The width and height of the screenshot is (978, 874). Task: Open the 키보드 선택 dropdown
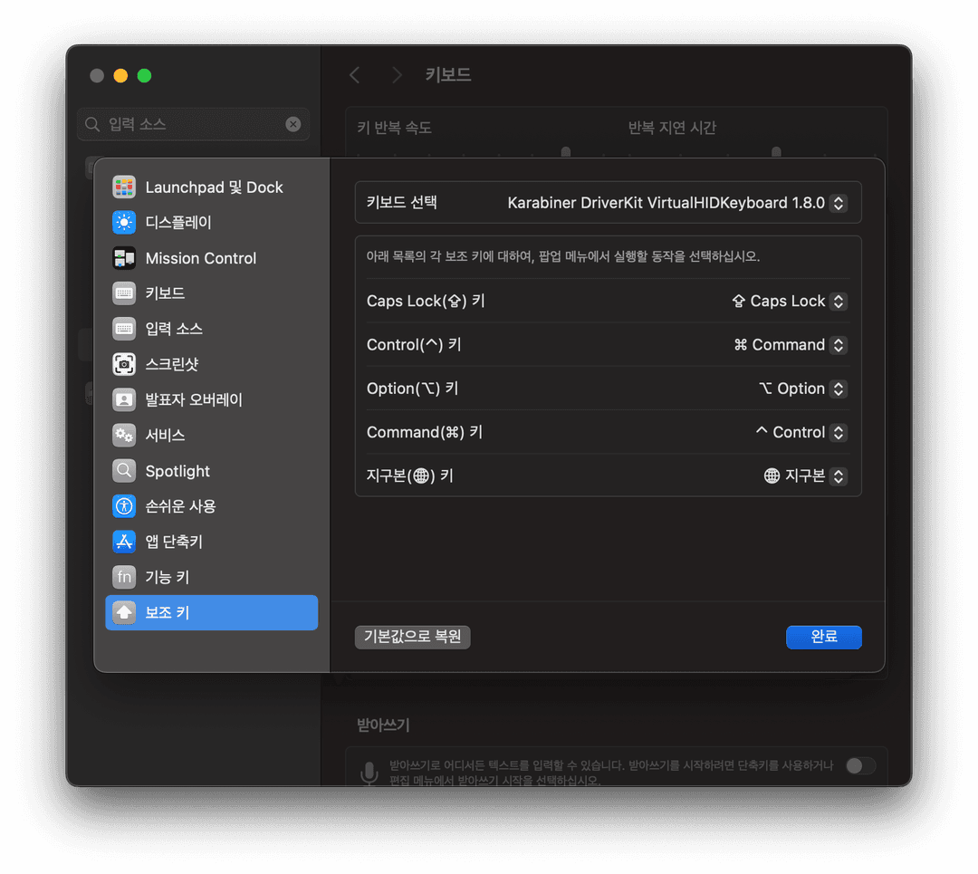coord(838,203)
